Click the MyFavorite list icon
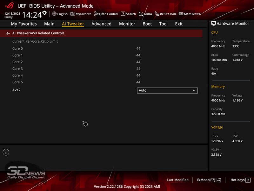Viewport: 254px width, 191px height. pos(73,14)
